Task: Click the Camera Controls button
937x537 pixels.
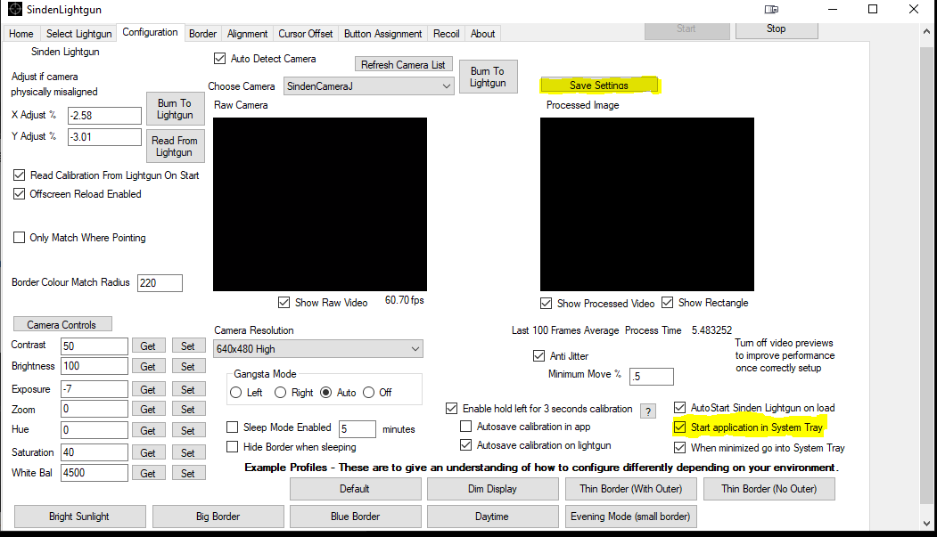Action: tap(62, 324)
